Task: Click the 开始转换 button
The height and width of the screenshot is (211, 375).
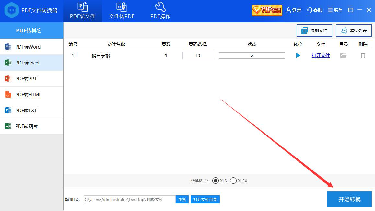Action: coord(349,199)
